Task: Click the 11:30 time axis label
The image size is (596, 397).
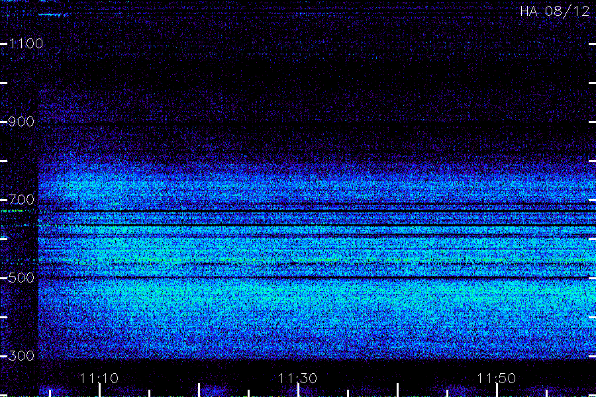Action: [x=297, y=378]
